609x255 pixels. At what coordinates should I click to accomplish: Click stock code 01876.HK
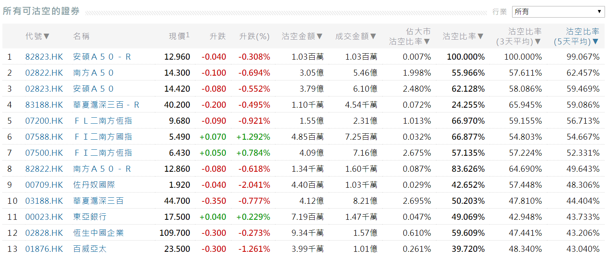pyautogui.click(x=44, y=249)
